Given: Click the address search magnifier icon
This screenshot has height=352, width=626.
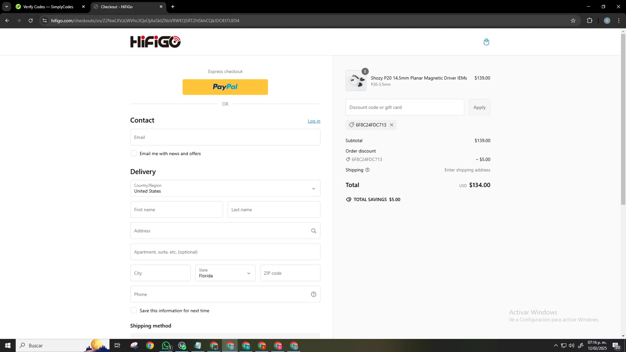Looking at the screenshot, I should point(313,231).
